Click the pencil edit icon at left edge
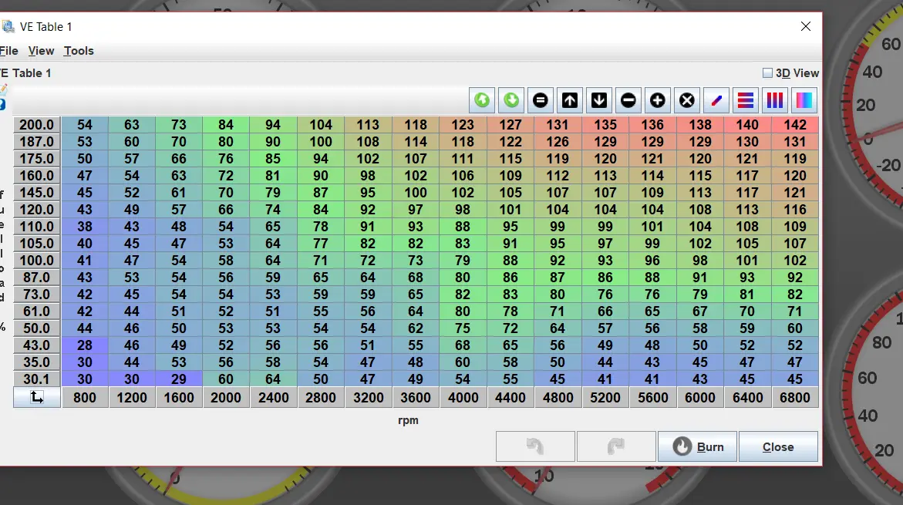 point(3,89)
